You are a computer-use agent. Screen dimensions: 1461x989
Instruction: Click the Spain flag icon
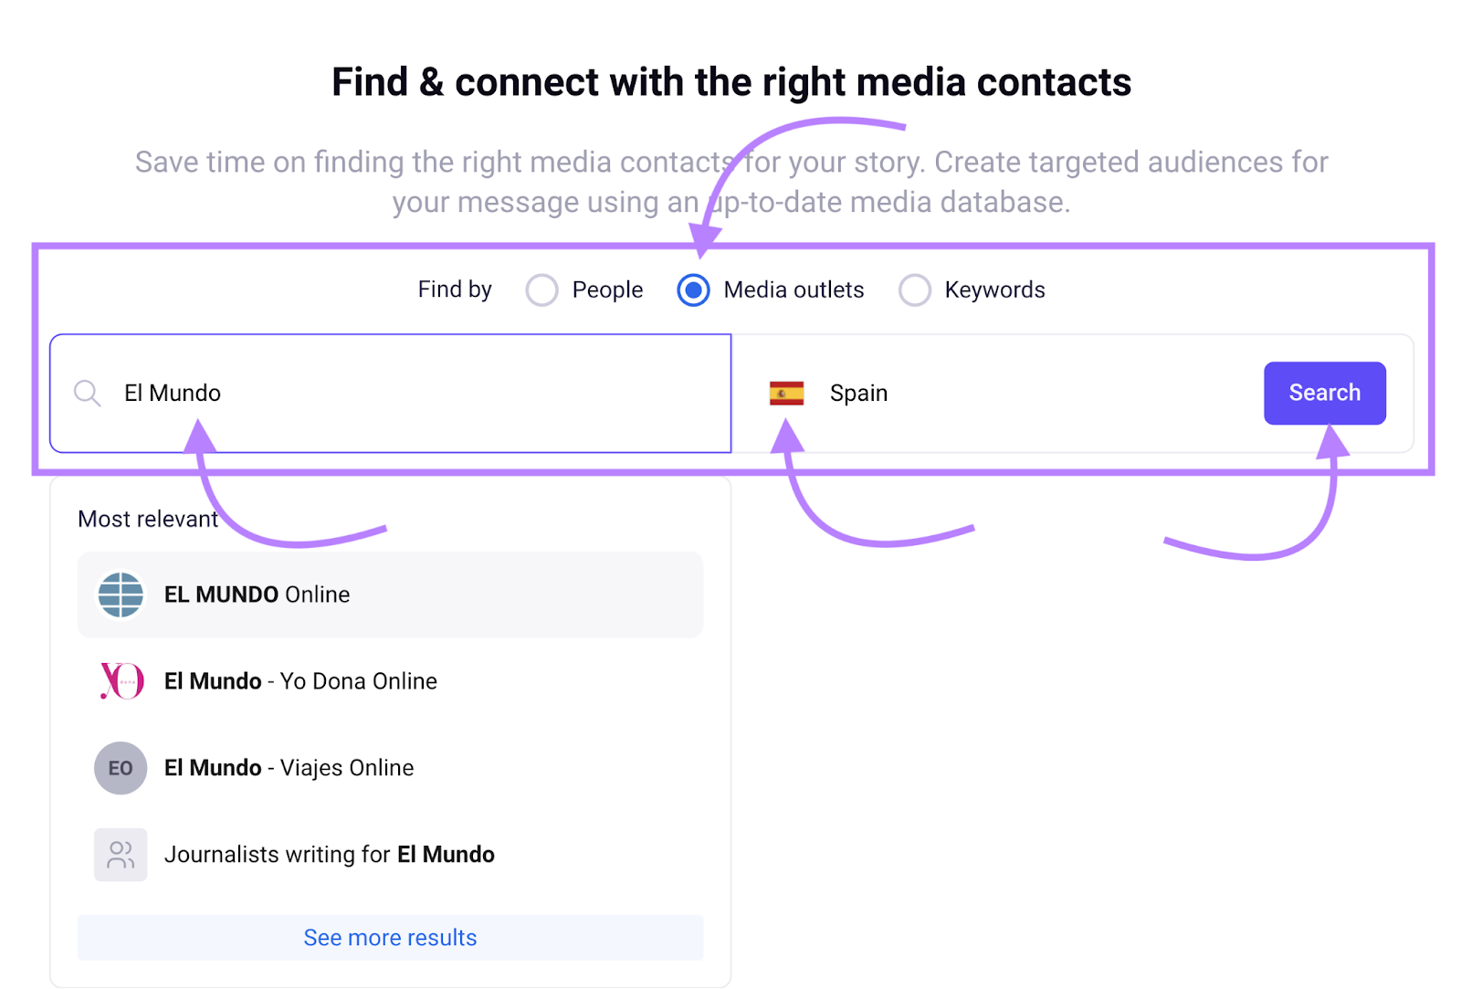pos(786,394)
